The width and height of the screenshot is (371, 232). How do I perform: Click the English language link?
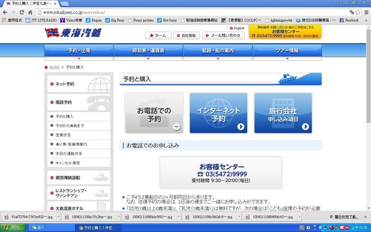click(x=238, y=28)
